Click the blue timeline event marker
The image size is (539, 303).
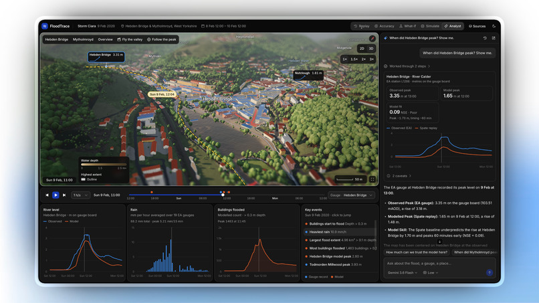tap(221, 192)
